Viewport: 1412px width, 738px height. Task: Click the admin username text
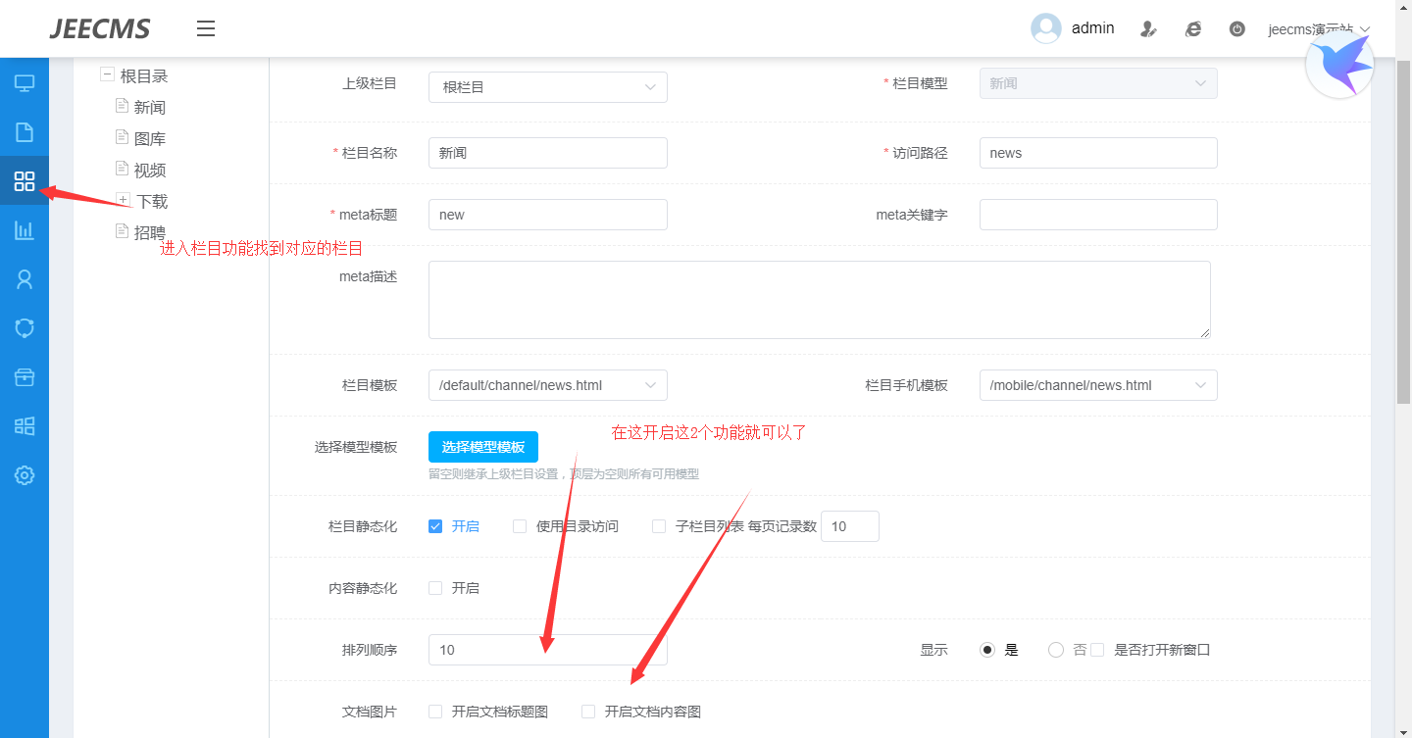coord(1092,28)
